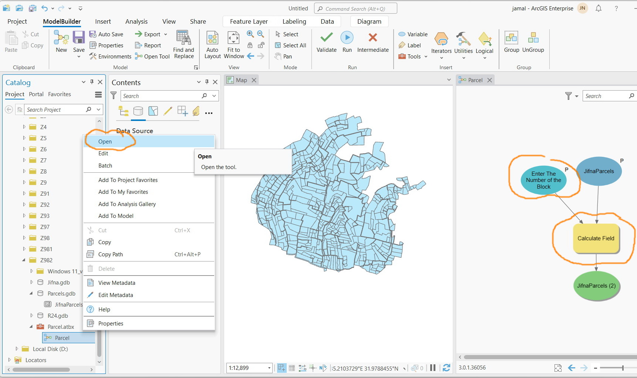Expand the map scale dropdown
This screenshot has height=378, width=637.
[x=270, y=368]
